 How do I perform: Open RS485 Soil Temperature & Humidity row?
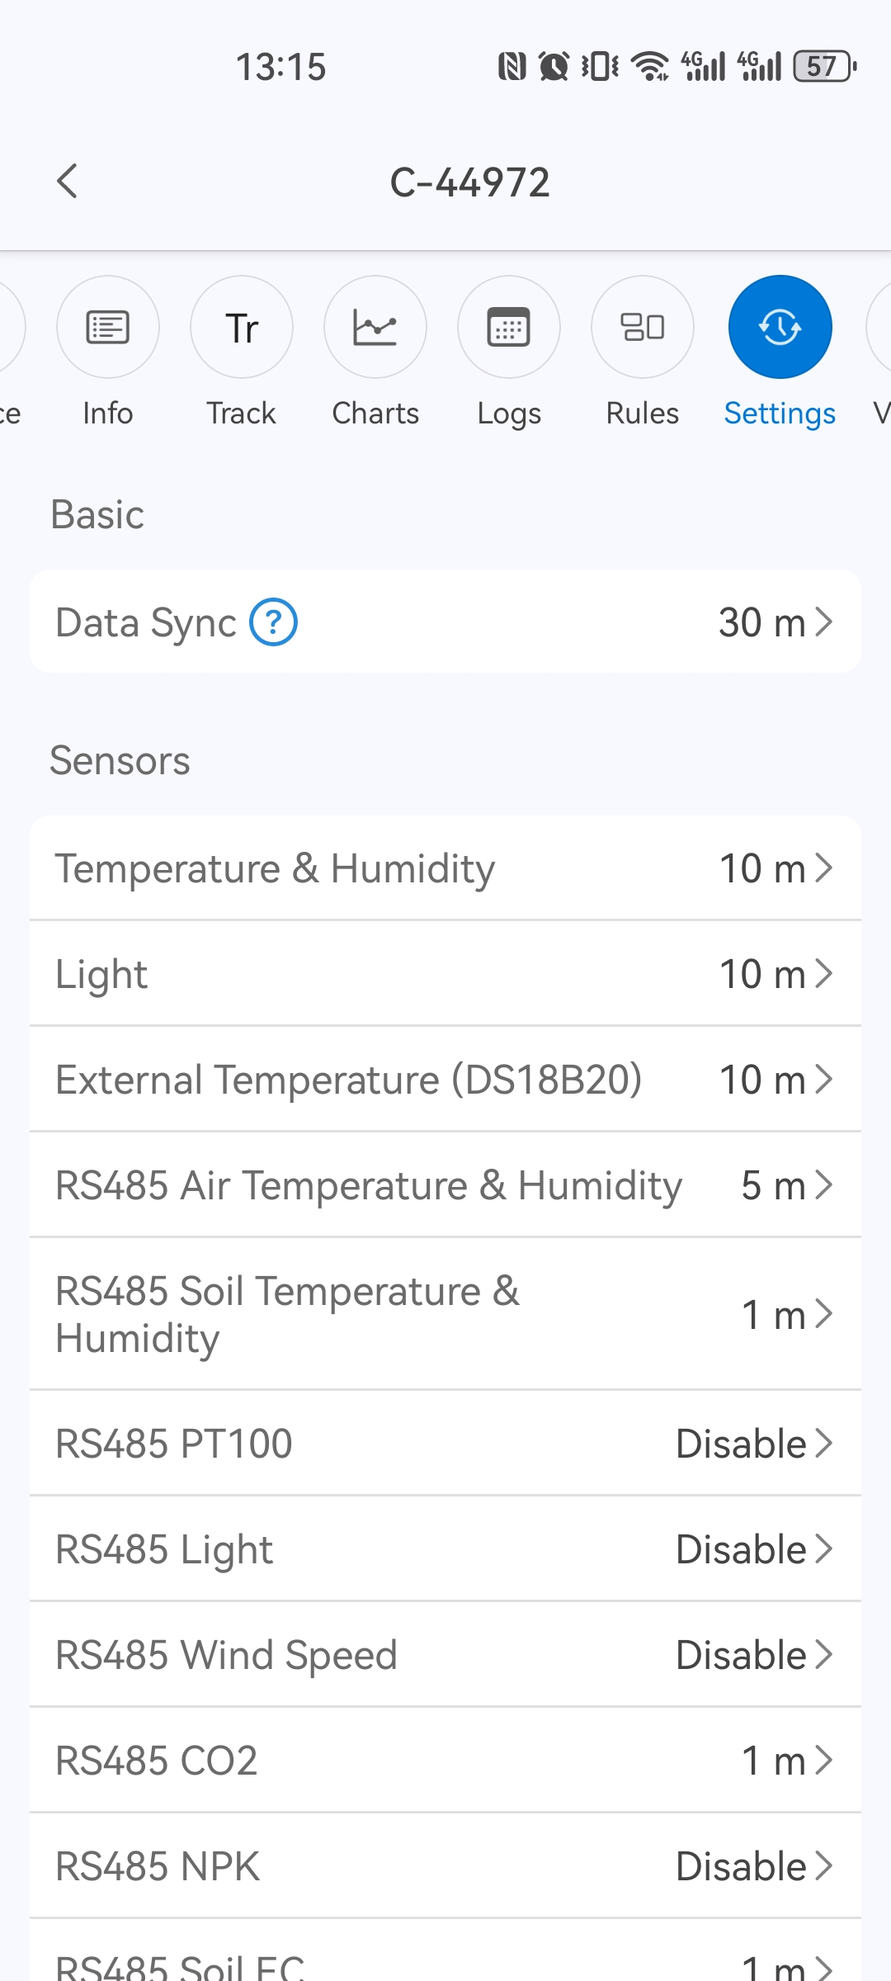tap(445, 1314)
